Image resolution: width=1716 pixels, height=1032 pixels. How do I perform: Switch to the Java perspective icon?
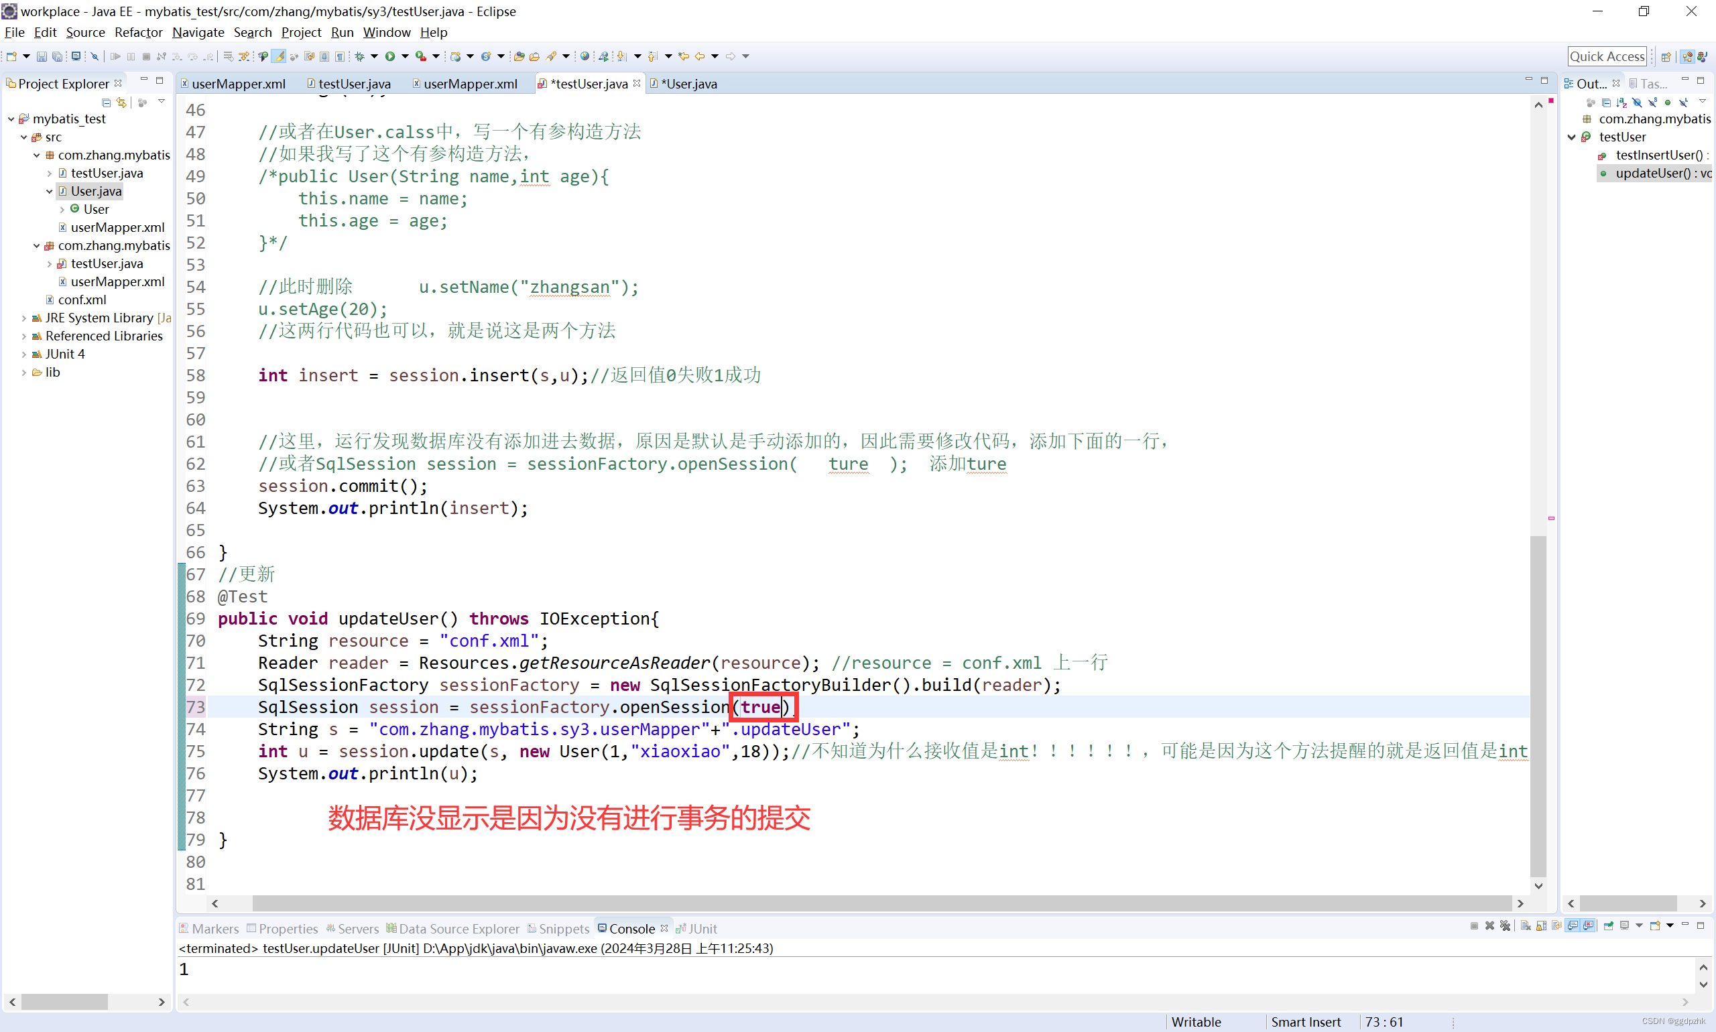[1702, 56]
